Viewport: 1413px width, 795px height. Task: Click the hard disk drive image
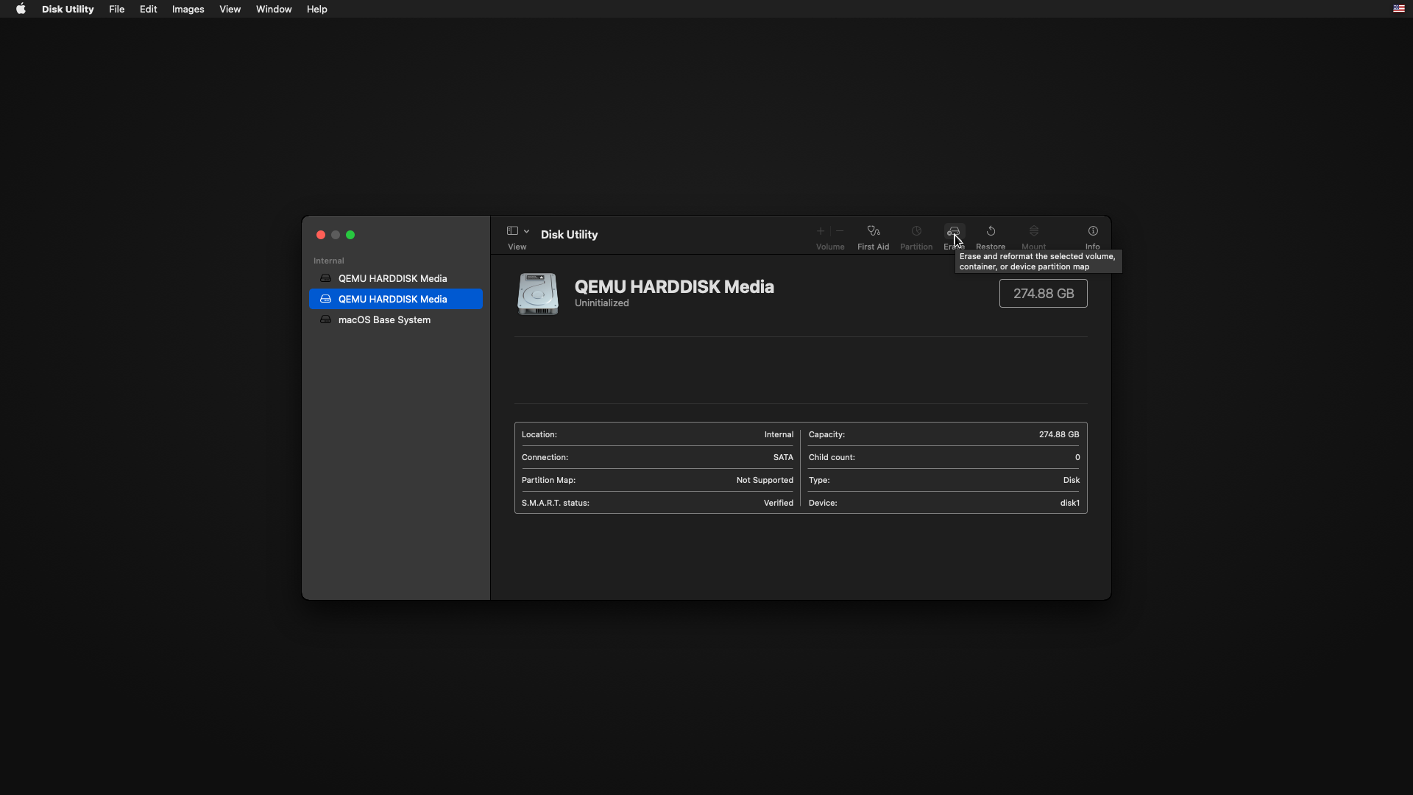[538, 294]
